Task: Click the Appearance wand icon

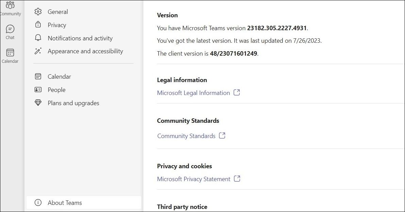Action: tap(38, 51)
